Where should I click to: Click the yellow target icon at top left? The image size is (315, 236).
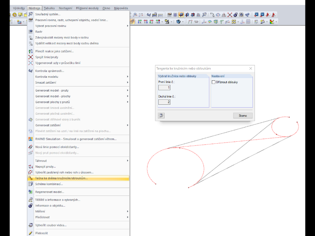[x=15, y=14]
